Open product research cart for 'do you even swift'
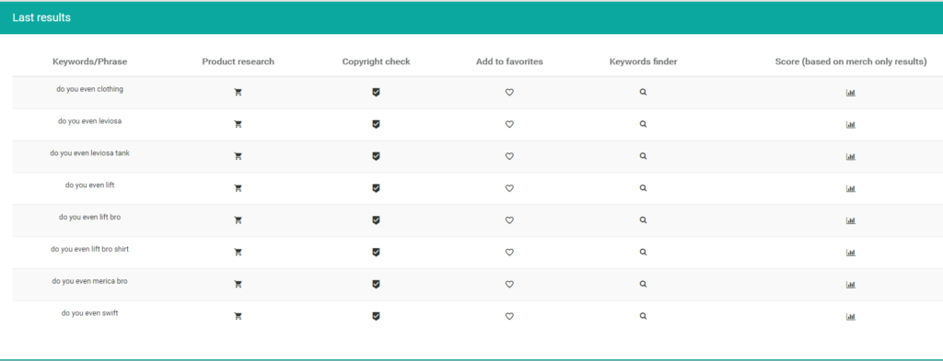The height and width of the screenshot is (361, 943). click(238, 316)
